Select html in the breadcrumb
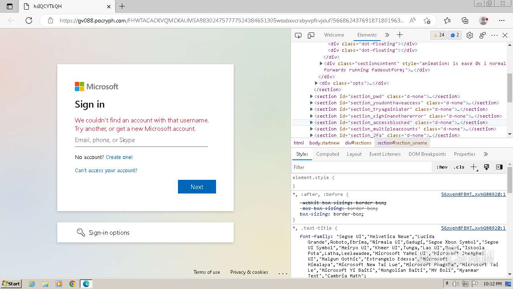Viewport: 513px width, 289px height. point(299,143)
